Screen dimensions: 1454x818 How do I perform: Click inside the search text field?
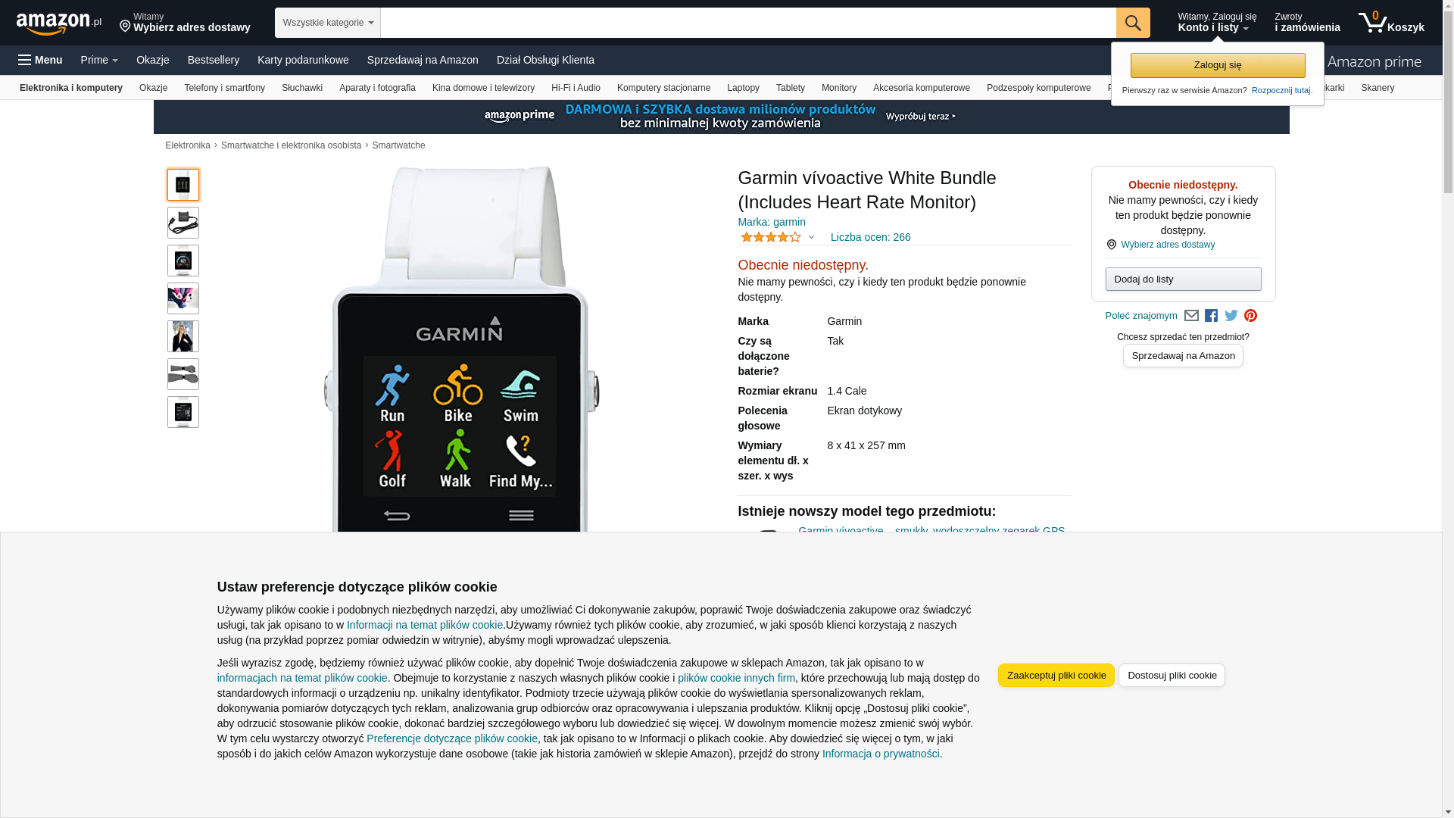point(748,23)
